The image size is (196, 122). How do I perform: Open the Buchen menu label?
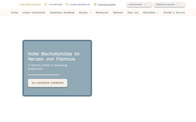point(83,12)
